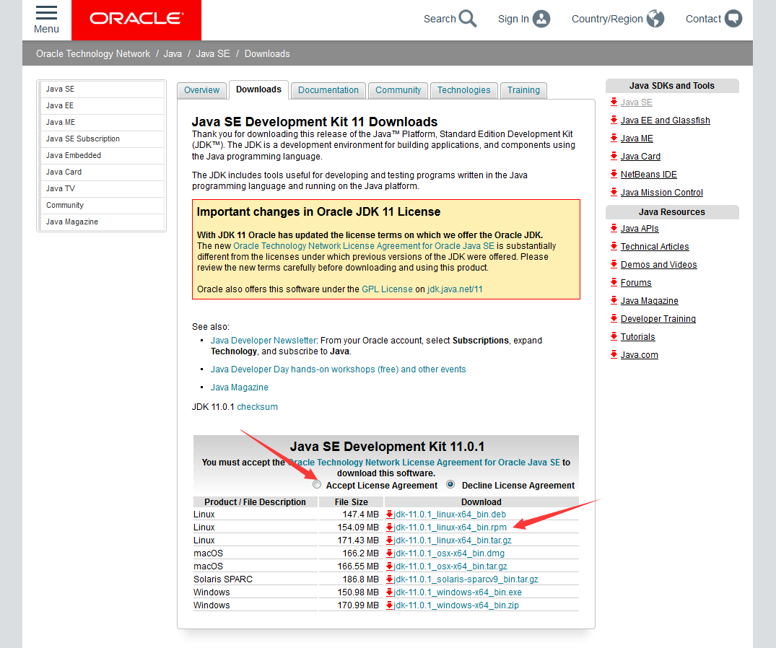Click the Downloads breadcrumb item
The image size is (776, 648).
coord(267,53)
